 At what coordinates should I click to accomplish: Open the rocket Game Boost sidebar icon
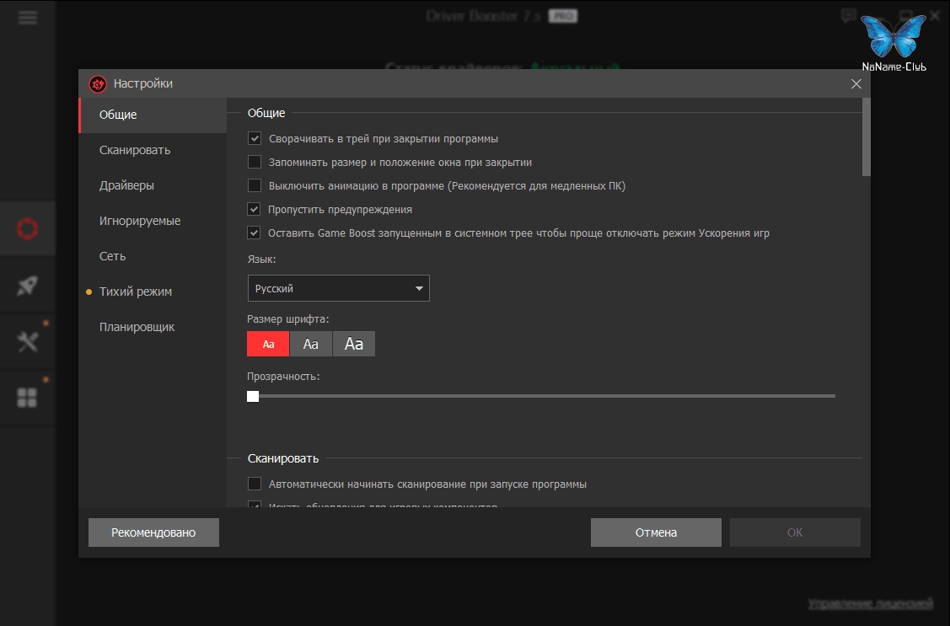(x=27, y=285)
